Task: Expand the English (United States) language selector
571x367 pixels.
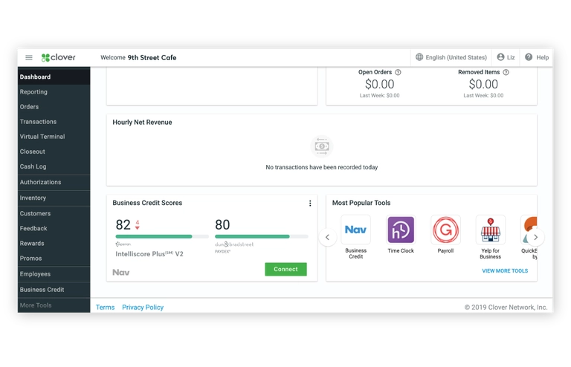Action: [451, 57]
